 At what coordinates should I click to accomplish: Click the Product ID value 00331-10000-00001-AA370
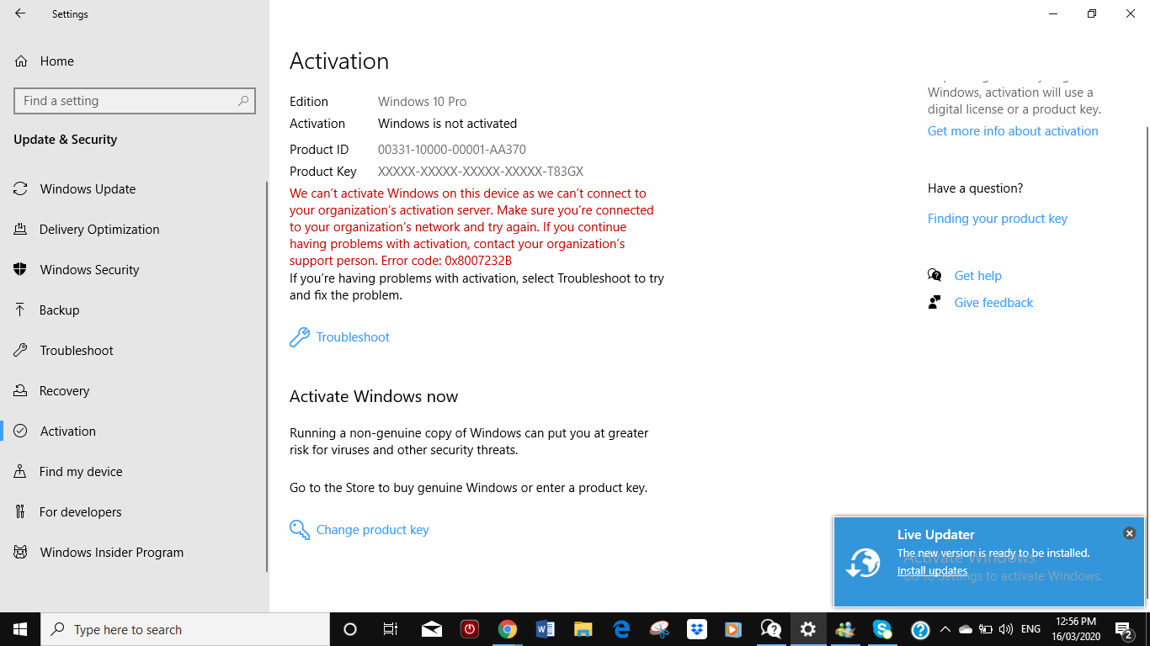(451, 150)
